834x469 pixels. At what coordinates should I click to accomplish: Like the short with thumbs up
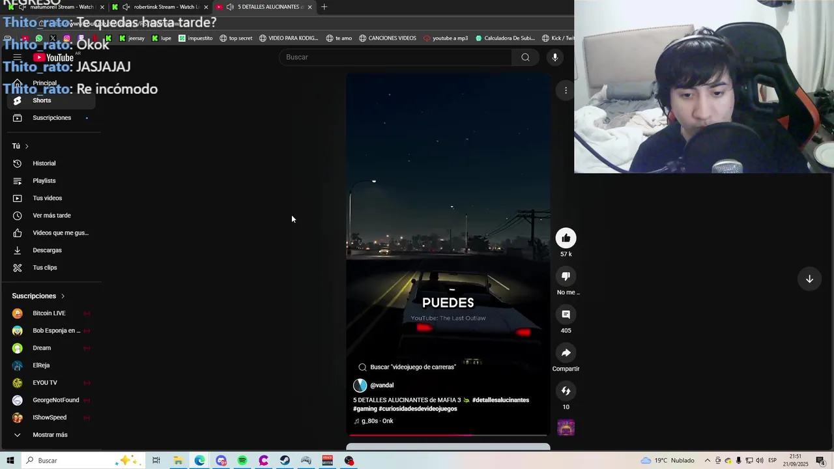566,238
